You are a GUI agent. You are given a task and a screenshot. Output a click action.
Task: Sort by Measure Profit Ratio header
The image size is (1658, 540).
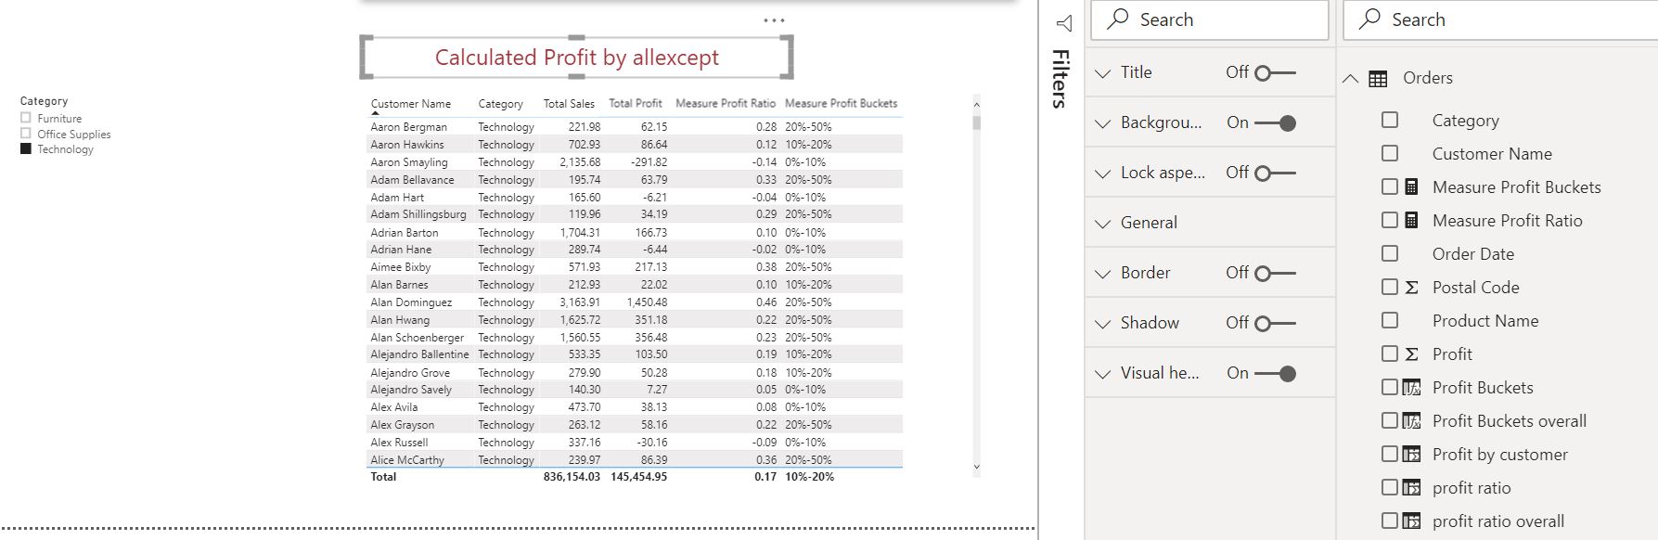click(x=726, y=104)
